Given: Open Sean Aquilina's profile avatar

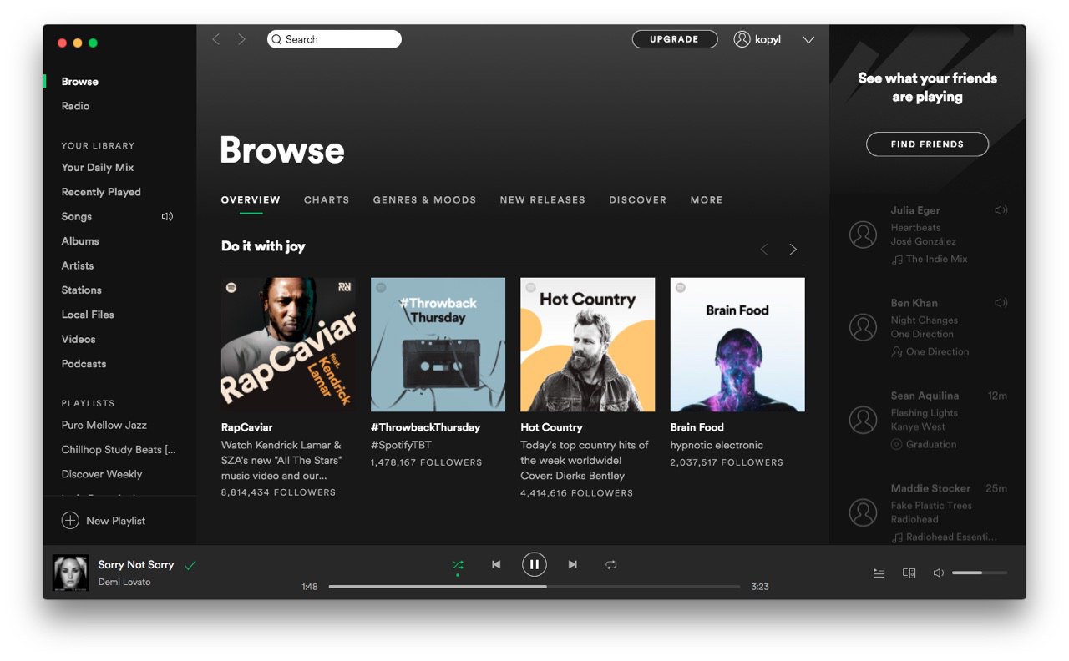Looking at the screenshot, I should coord(863,420).
